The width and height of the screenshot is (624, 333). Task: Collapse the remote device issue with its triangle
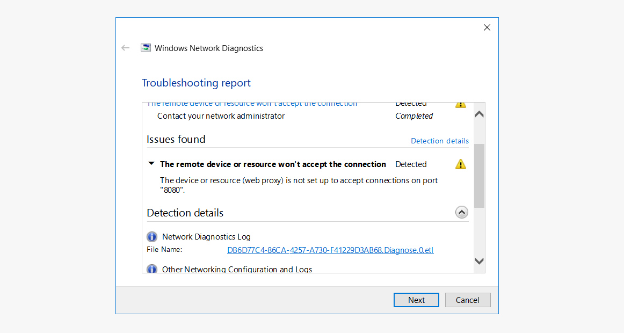click(x=151, y=164)
